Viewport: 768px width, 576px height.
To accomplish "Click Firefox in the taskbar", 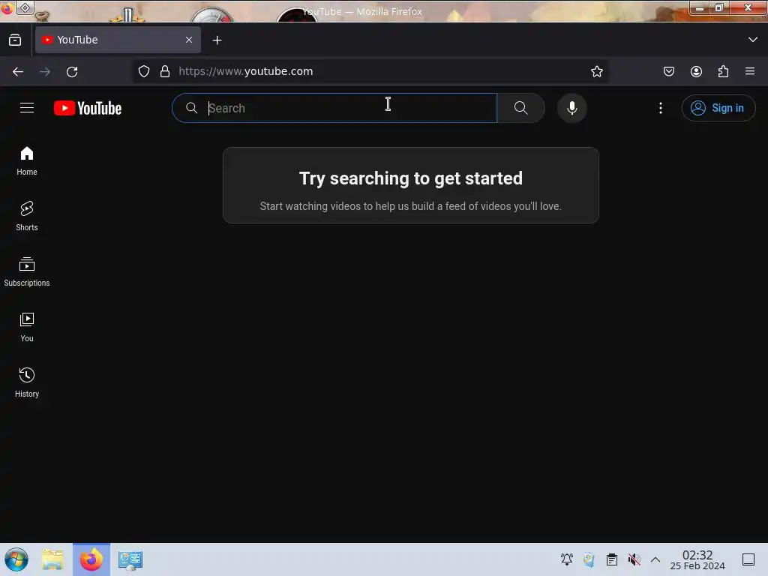I will (x=91, y=559).
